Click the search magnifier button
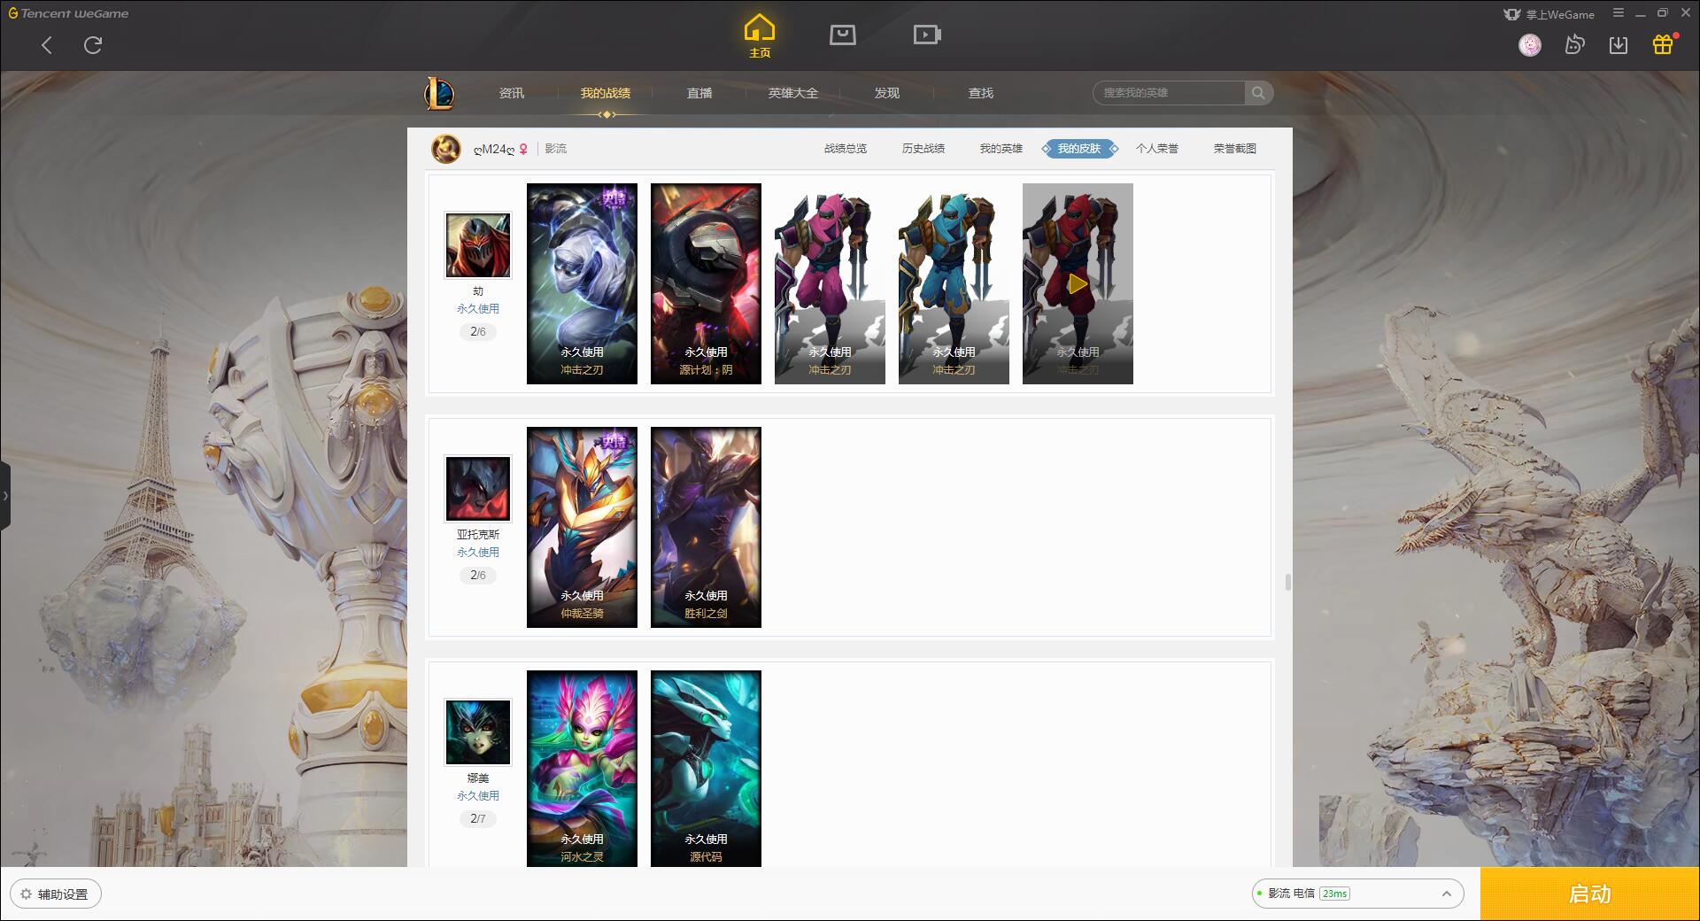This screenshot has height=921, width=1700. pos(1258,93)
